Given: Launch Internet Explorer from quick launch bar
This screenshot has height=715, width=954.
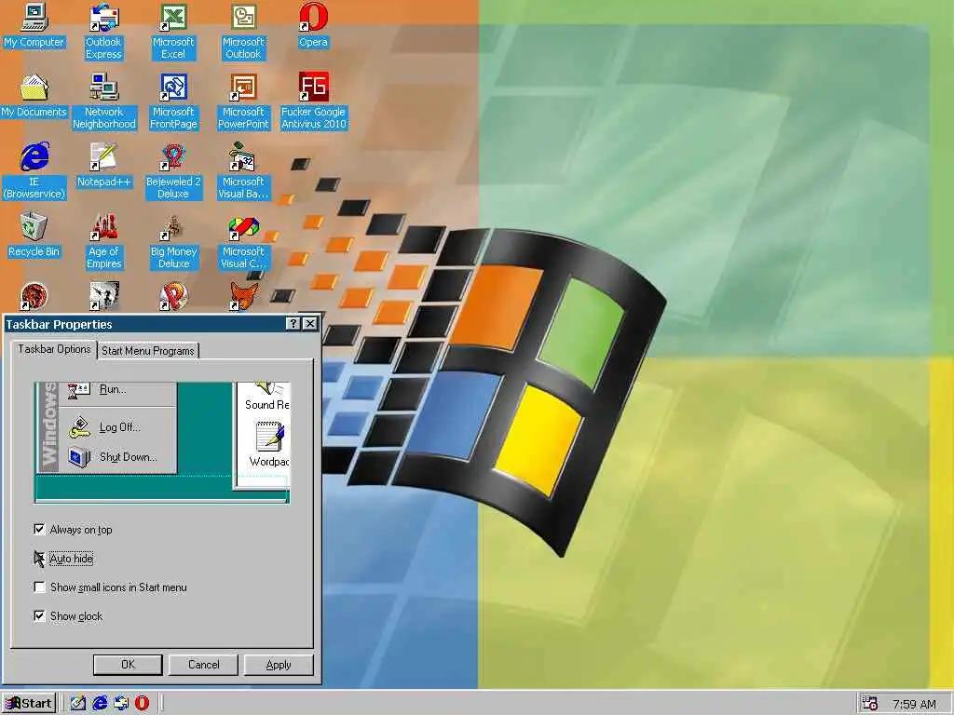Looking at the screenshot, I should [x=100, y=703].
